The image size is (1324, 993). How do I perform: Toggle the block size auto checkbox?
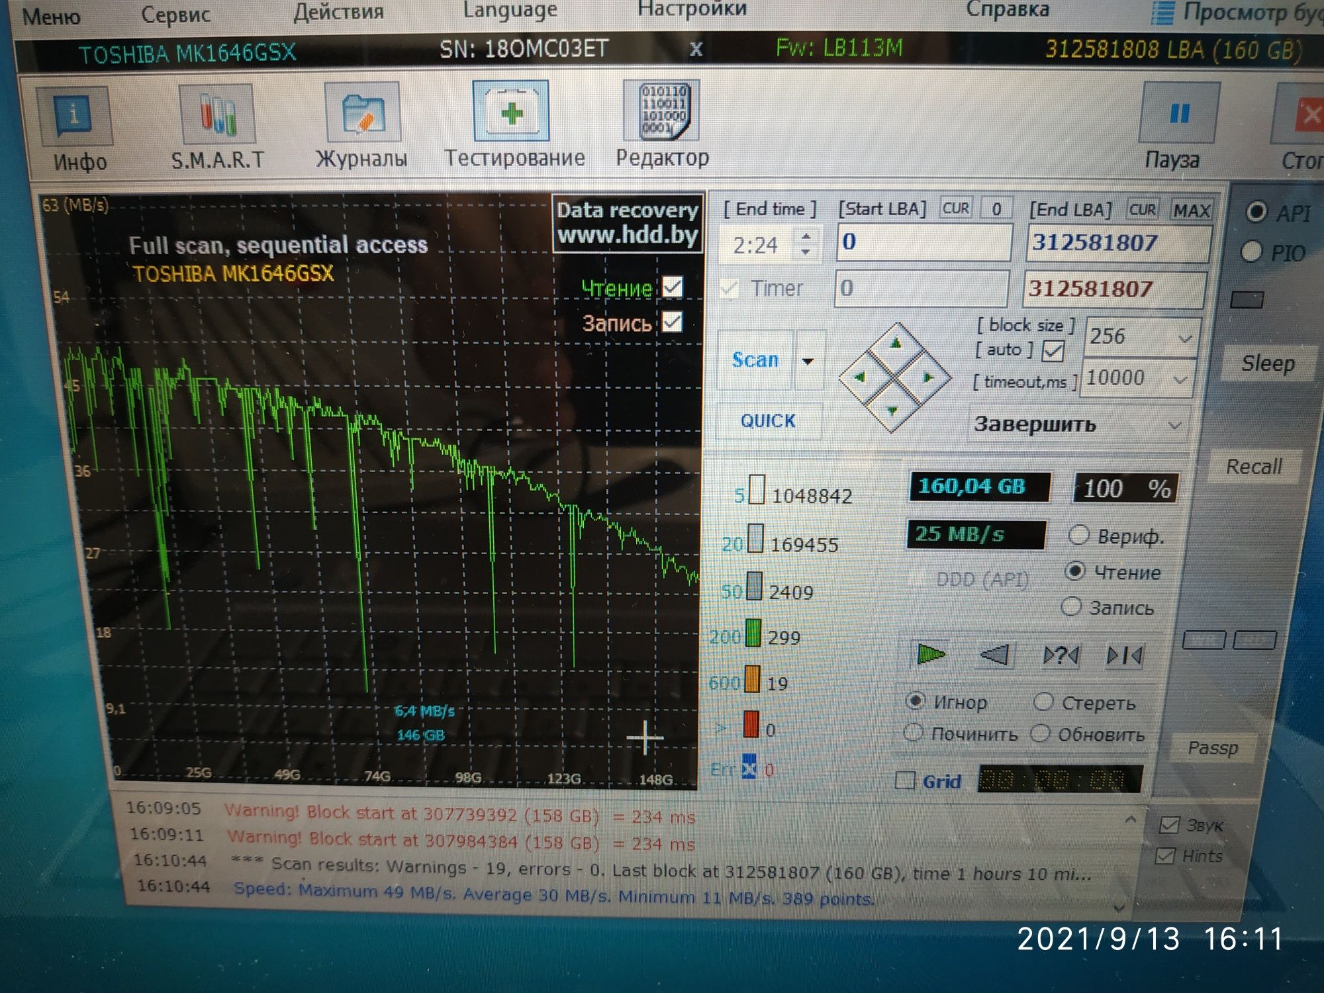1053,350
